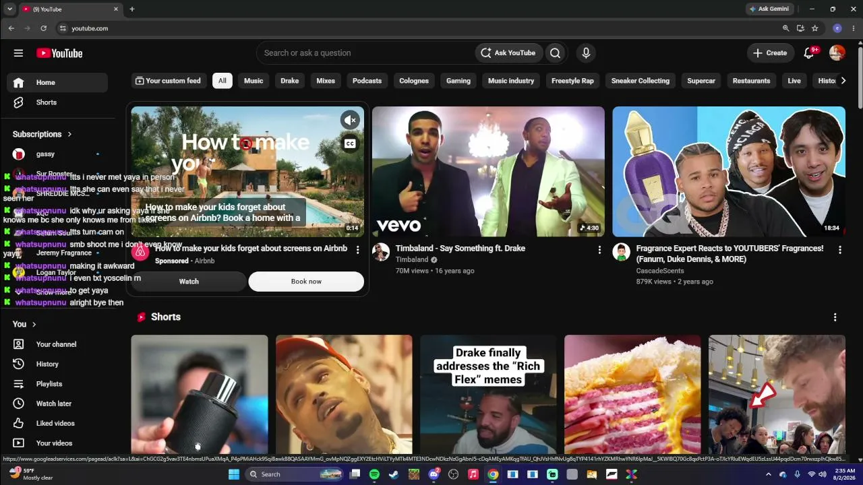This screenshot has height=485, width=863.
Task: Open account avatar menu
Action: [837, 53]
